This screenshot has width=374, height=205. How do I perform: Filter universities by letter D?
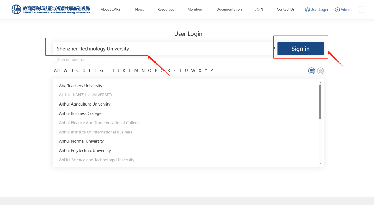pyautogui.click(x=84, y=70)
